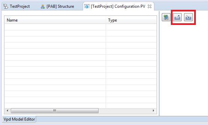Screen dimensions: 208x125
Task: Close the Configuration PV tab
Action: coord(150,6)
